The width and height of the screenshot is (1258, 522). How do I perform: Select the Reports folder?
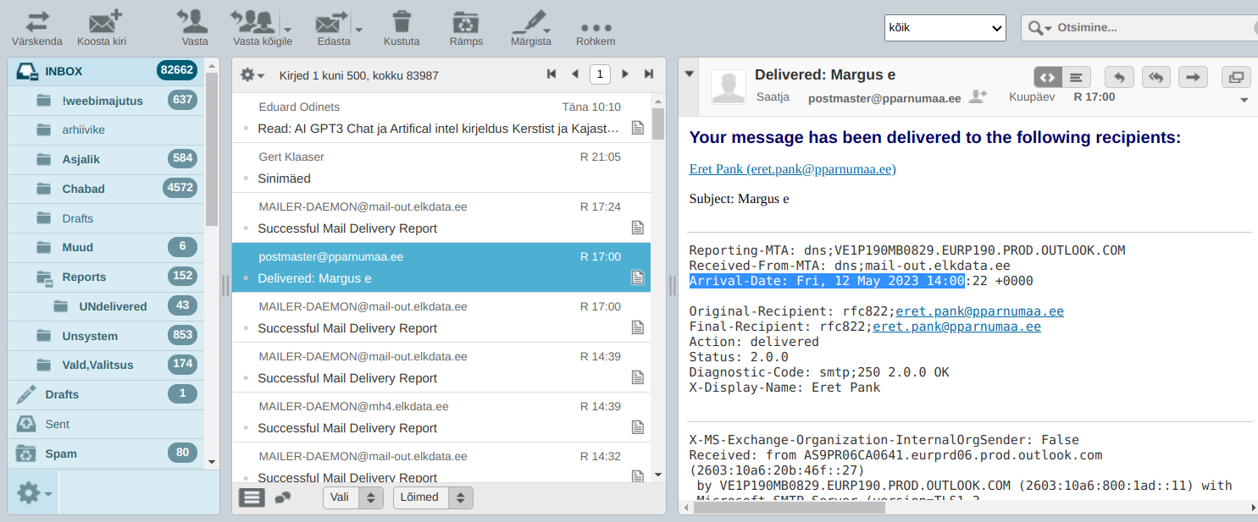[x=106, y=277]
